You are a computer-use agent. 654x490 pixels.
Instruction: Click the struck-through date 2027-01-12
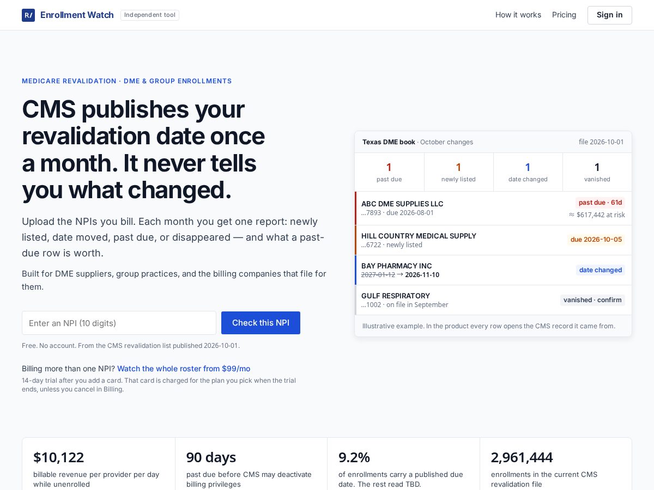[x=378, y=275]
